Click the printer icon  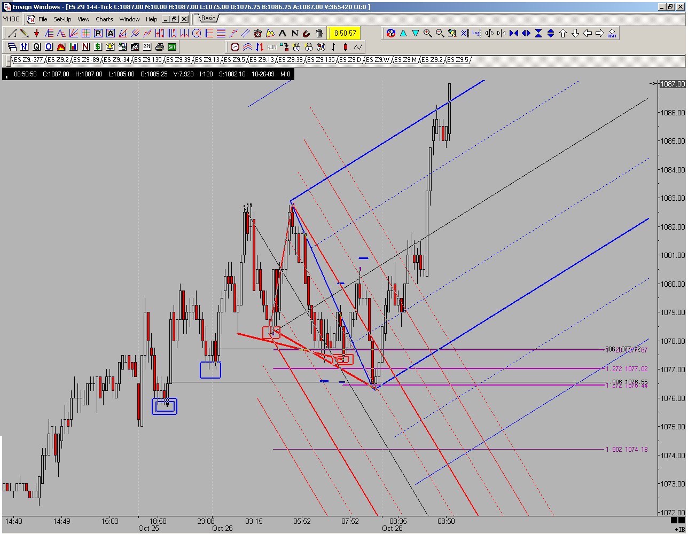pos(159,46)
